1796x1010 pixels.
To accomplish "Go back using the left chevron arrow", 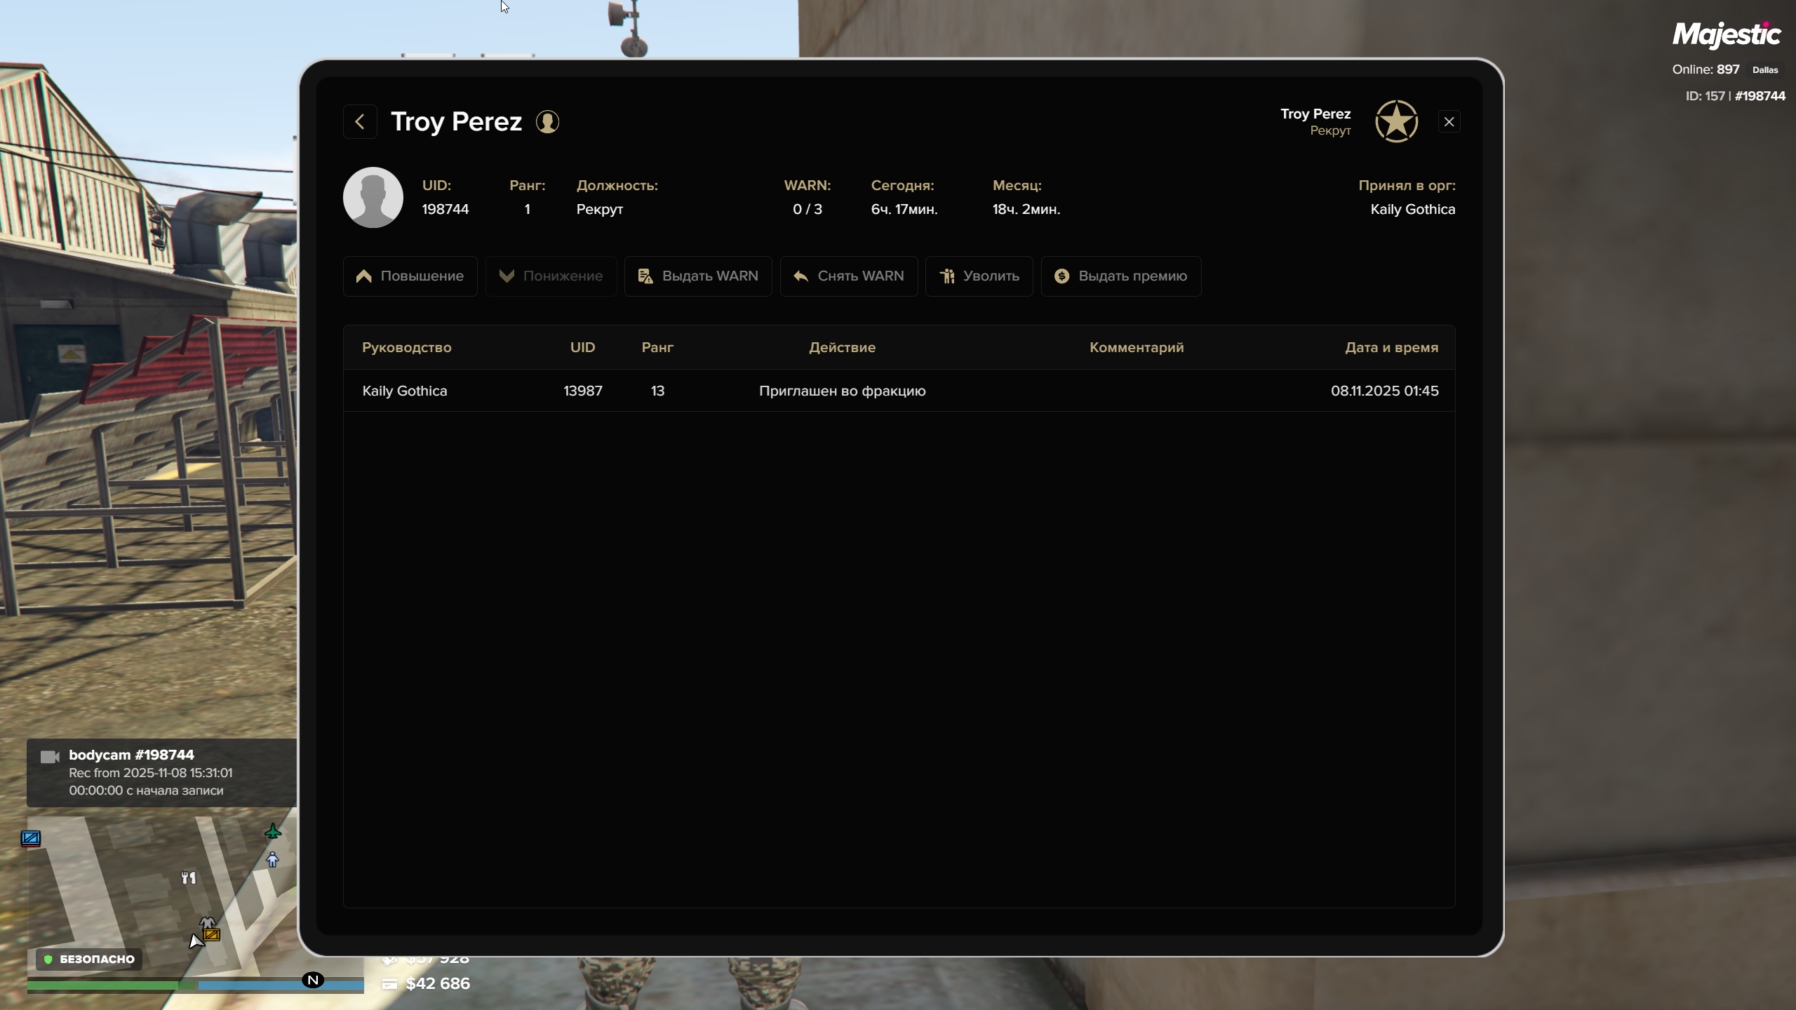I will coord(360,122).
